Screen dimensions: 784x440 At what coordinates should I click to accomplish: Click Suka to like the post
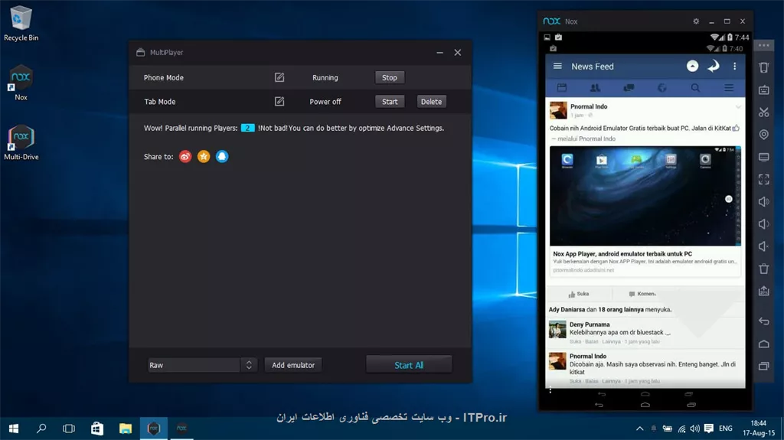(579, 294)
